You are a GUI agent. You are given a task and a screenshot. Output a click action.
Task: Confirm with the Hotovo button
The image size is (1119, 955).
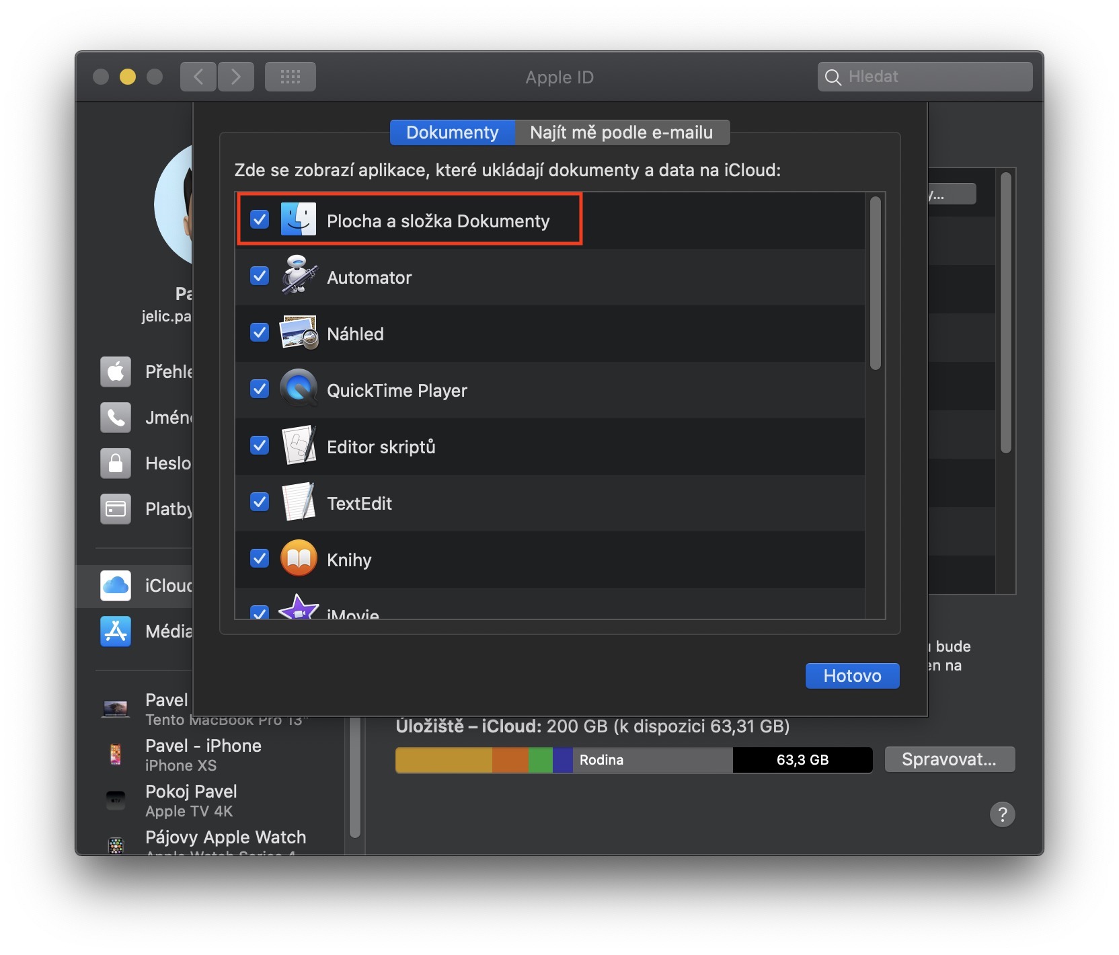(x=852, y=676)
